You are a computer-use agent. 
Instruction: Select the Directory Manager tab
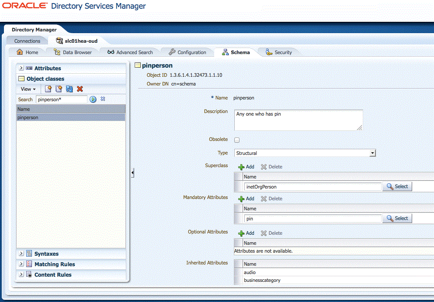coord(34,30)
